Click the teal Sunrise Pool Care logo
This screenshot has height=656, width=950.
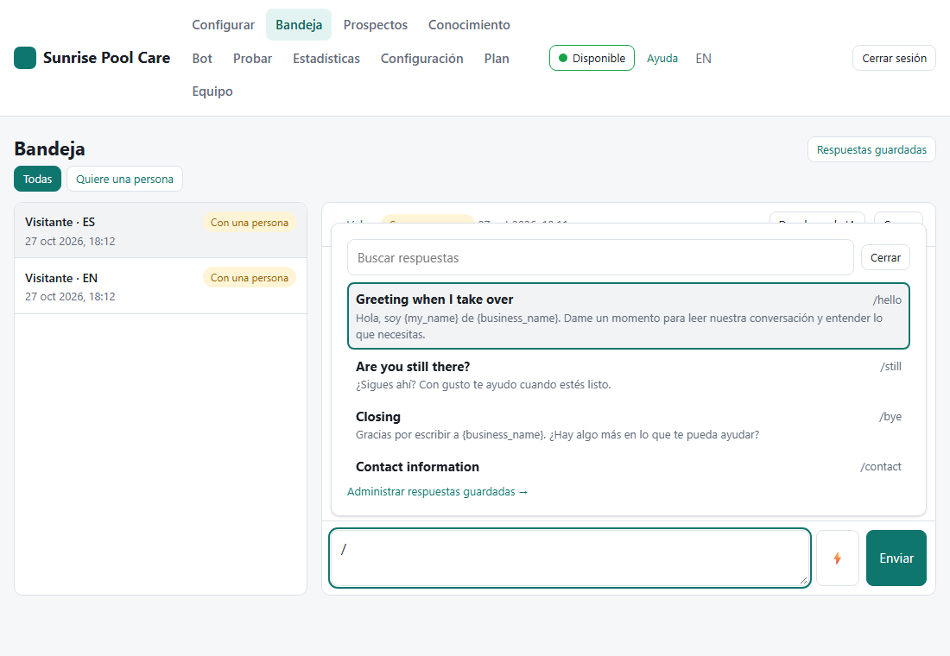25,58
